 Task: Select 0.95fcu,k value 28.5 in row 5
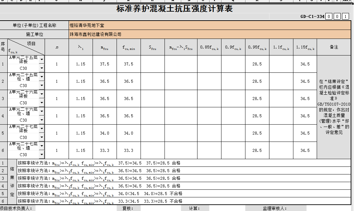point(257,133)
